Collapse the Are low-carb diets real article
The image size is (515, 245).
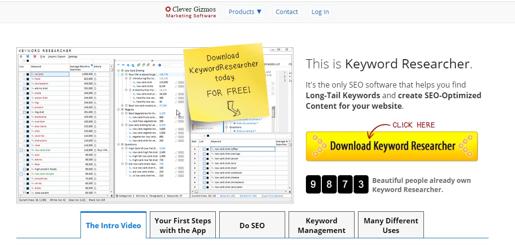pos(122,164)
